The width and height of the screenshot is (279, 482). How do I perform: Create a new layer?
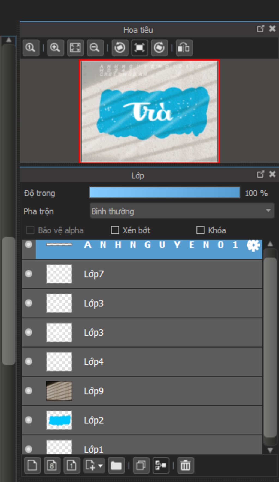pos(32,465)
